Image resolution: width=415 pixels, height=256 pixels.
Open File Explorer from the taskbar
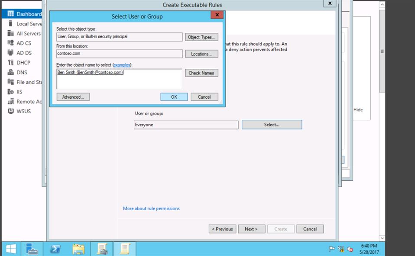click(78, 249)
